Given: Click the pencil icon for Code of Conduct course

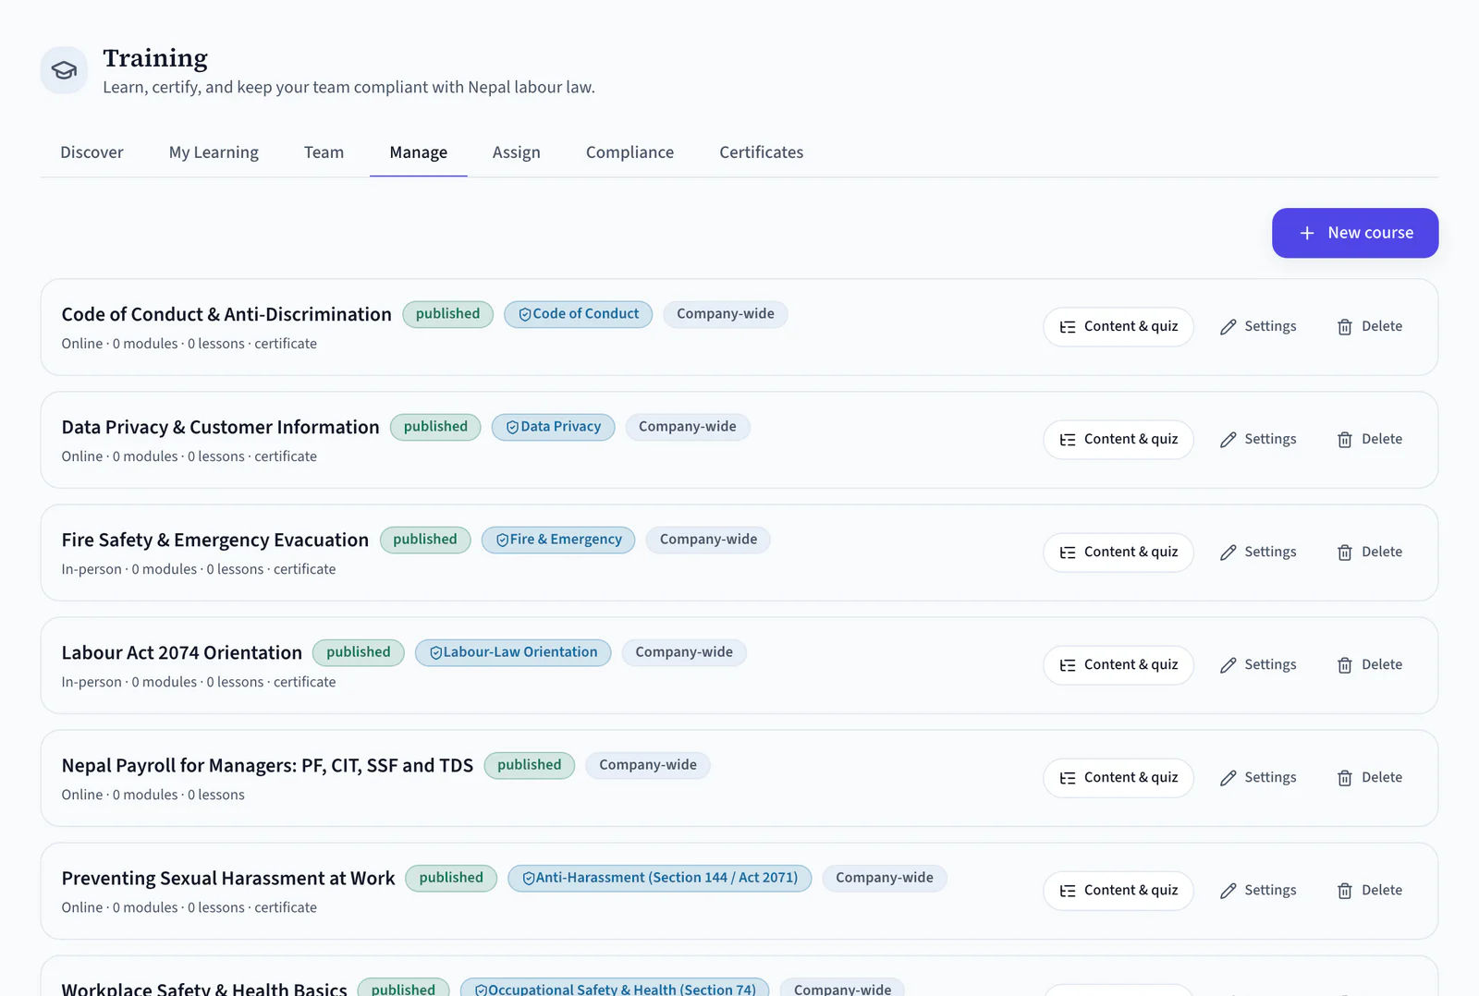Looking at the screenshot, I should click(1228, 327).
